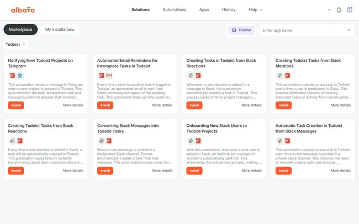The image size is (359, 224).
Task: Click Todoist icon in Creating Todoist Tasks from Slack Reactions card
Action: 20,141
